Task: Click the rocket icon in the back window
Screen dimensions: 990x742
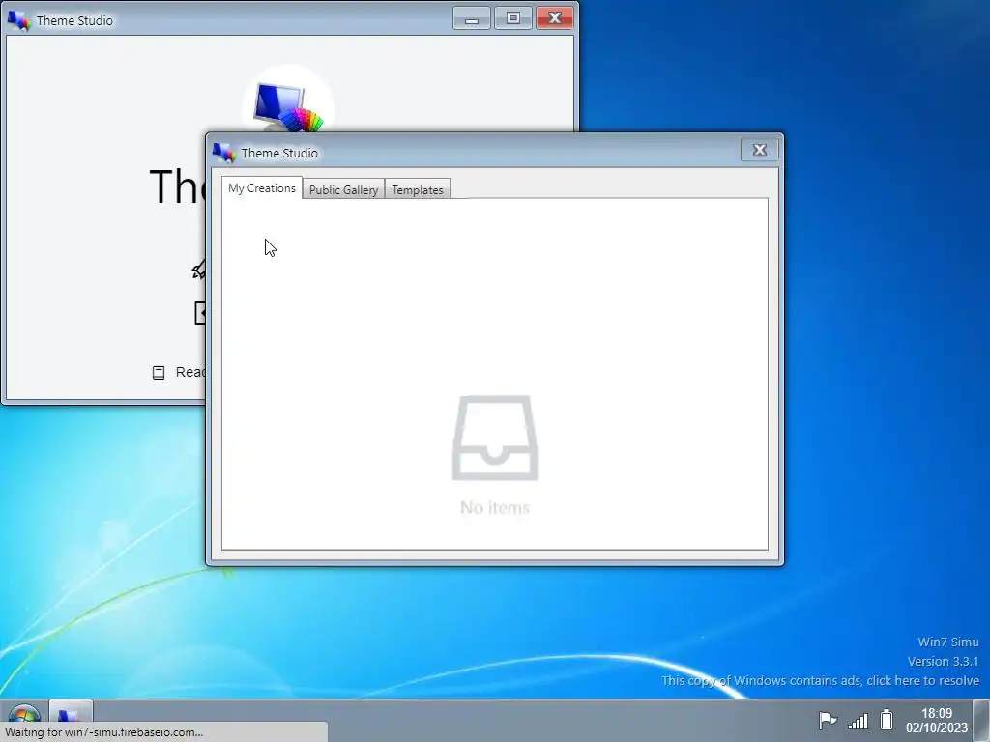Action: point(199,270)
